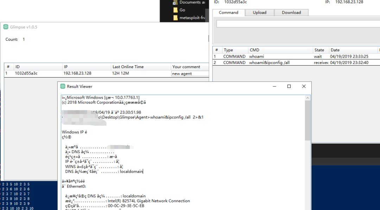Switch to the Download tab
Viewport: 380px width, 210px height.
(291, 13)
